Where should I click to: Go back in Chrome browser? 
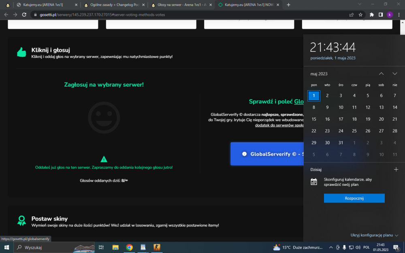(6, 15)
